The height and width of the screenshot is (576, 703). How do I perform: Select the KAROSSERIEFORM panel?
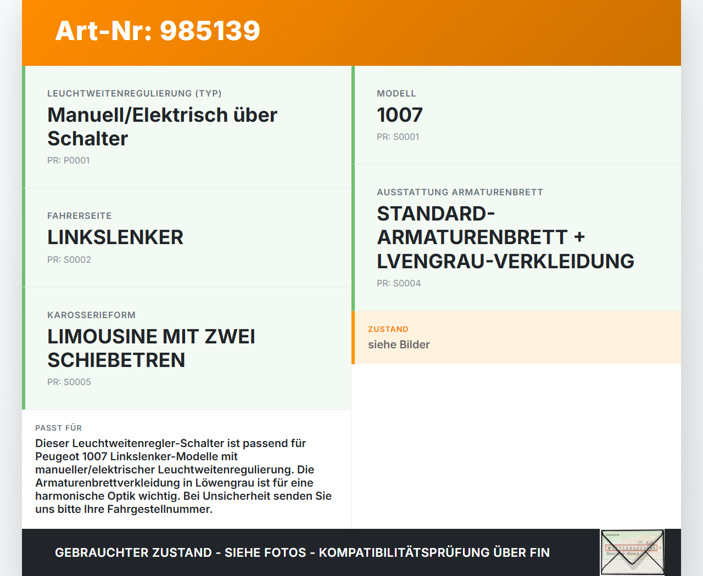point(187,348)
